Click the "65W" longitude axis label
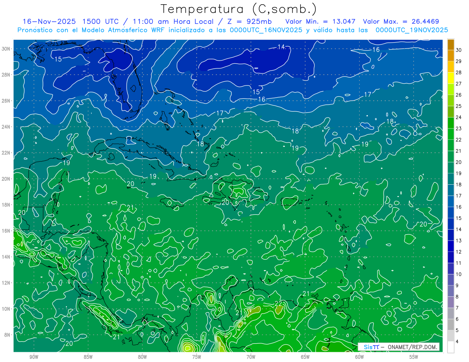469x362 pixels. pos(305,357)
